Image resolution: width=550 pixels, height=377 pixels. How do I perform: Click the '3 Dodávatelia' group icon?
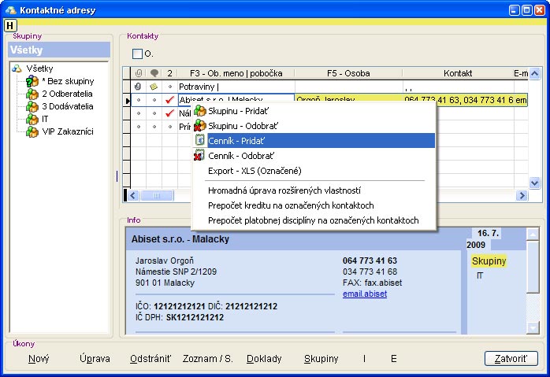[x=32, y=106]
